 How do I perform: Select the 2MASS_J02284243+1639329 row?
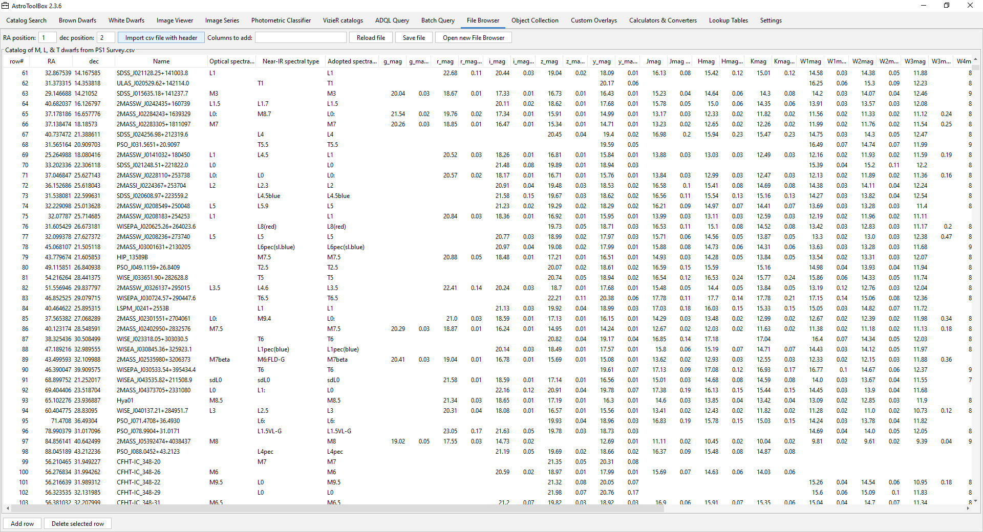click(x=487, y=114)
